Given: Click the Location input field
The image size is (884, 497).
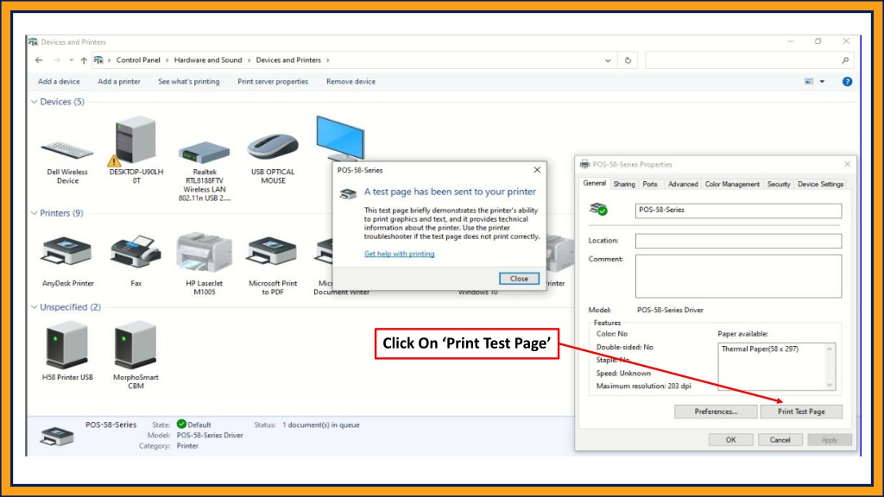Looking at the screenshot, I should (738, 242).
